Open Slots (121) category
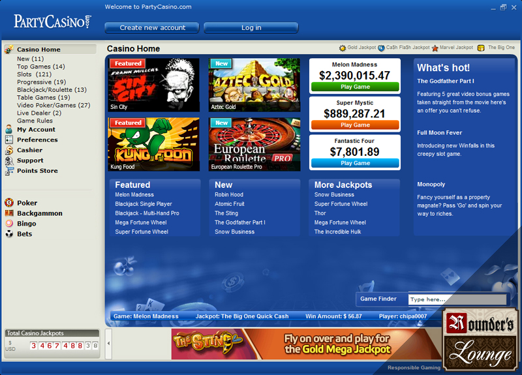 pos(35,74)
